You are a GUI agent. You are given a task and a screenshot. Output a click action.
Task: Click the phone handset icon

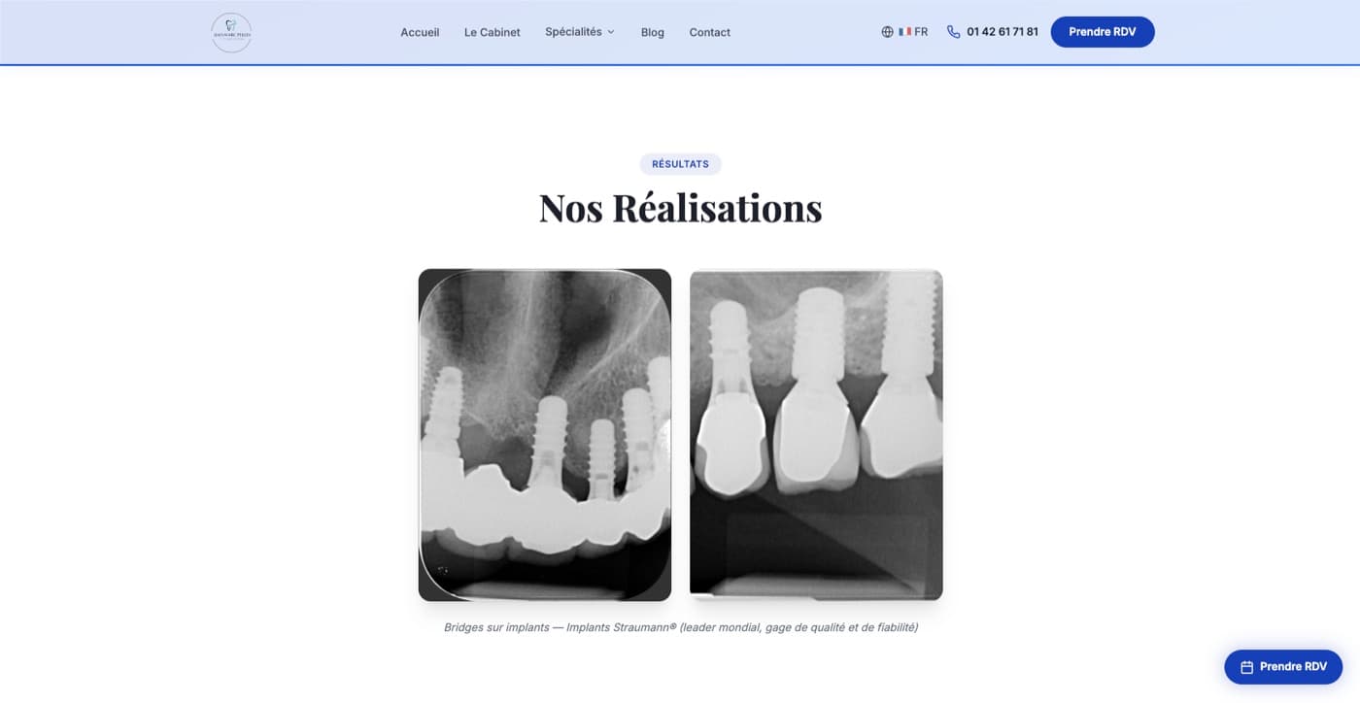953,32
